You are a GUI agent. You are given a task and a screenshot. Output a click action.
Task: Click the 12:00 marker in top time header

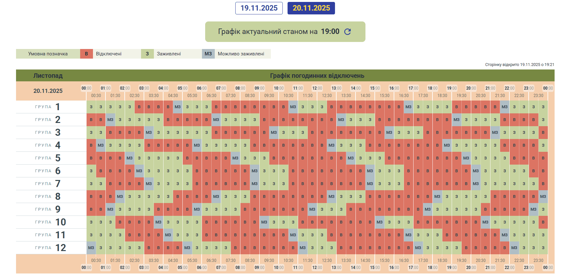click(x=317, y=88)
